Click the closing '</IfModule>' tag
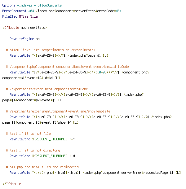Viewport: 186px width, 189px height. pyautogui.click(x=12, y=184)
